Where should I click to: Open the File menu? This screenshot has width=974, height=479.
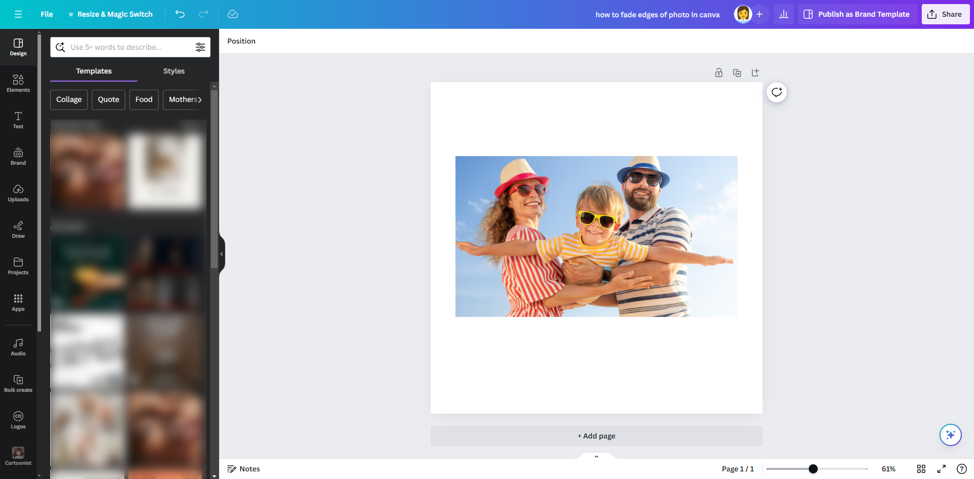point(47,14)
